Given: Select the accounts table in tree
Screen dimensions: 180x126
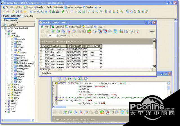Looking at the screenshot, I should coord(21,39).
